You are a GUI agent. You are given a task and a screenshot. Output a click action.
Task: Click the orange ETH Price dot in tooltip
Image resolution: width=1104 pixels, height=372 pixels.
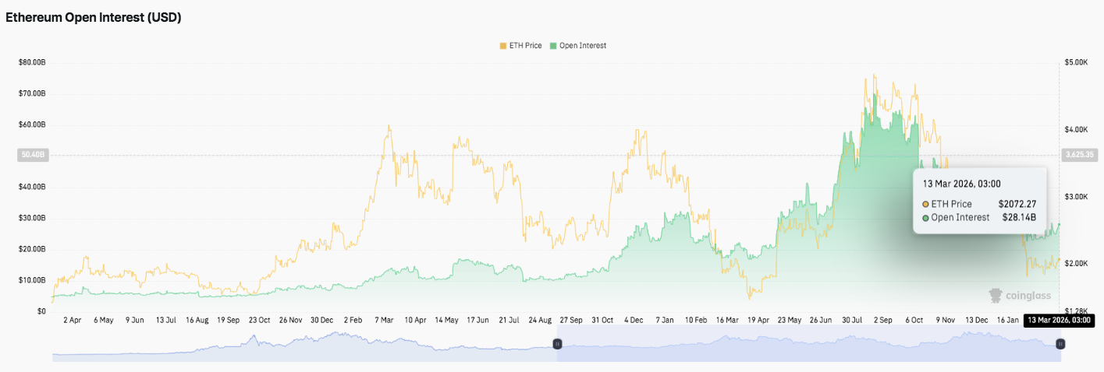(x=926, y=204)
